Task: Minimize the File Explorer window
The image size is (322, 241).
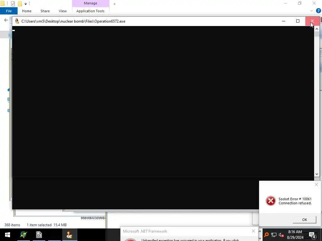Action: (x=285, y=3)
